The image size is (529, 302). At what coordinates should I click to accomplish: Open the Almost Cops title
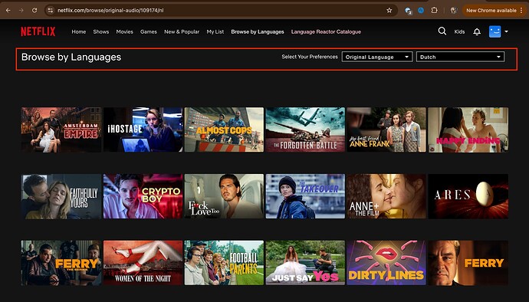[224, 130]
